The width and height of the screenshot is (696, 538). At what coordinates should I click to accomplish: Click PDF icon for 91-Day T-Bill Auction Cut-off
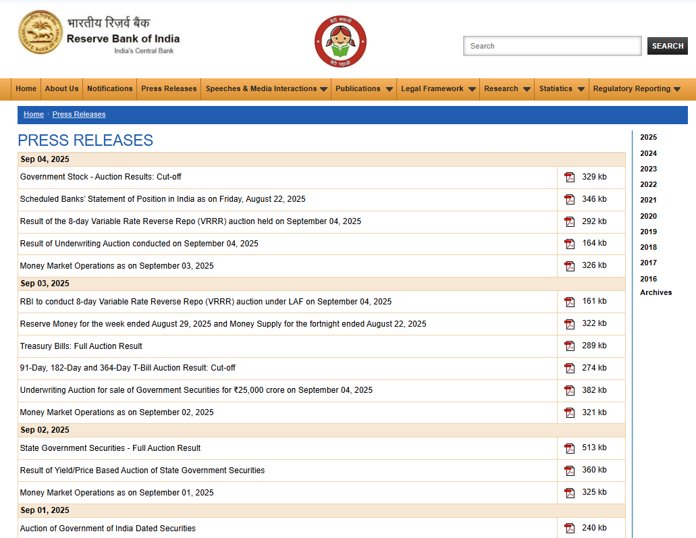pyautogui.click(x=570, y=369)
